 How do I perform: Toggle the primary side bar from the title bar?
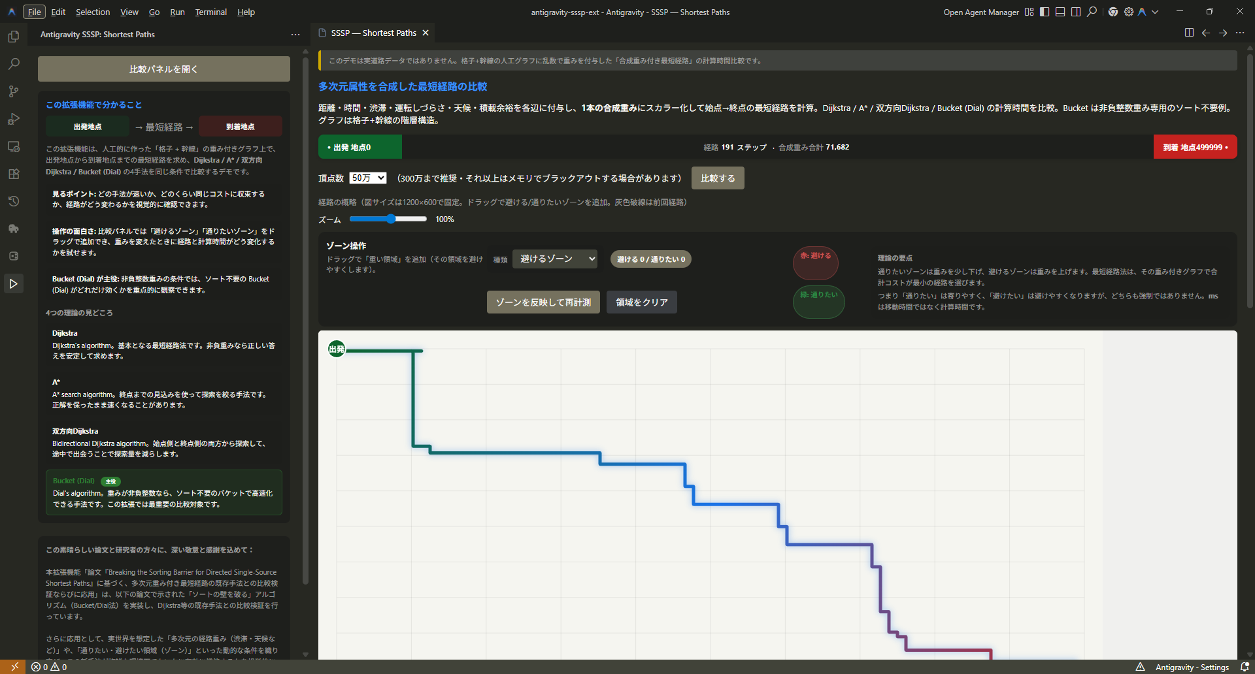[1044, 12]
